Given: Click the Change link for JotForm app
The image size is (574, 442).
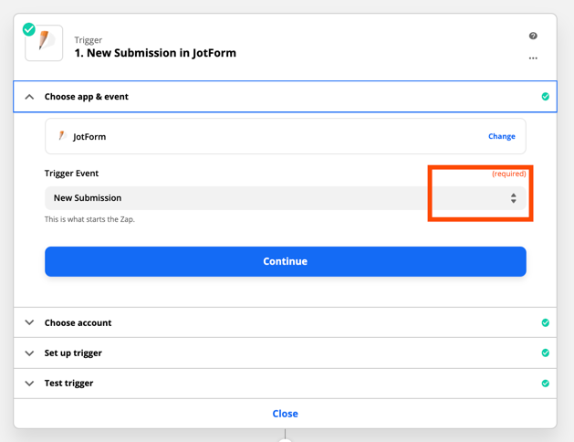Looking at the screenshot, I should pyautogui.click(x=502, y=136).
